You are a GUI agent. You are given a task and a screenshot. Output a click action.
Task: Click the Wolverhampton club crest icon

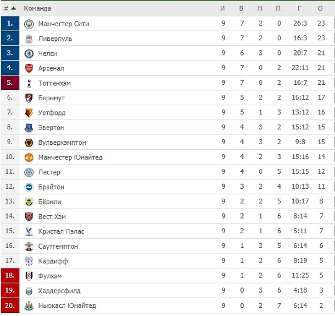29,142
